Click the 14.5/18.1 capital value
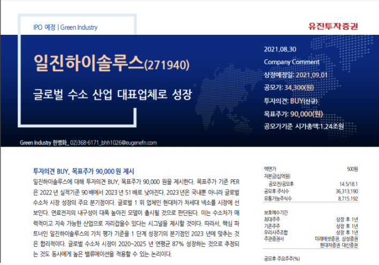 [x=348, y=184]
